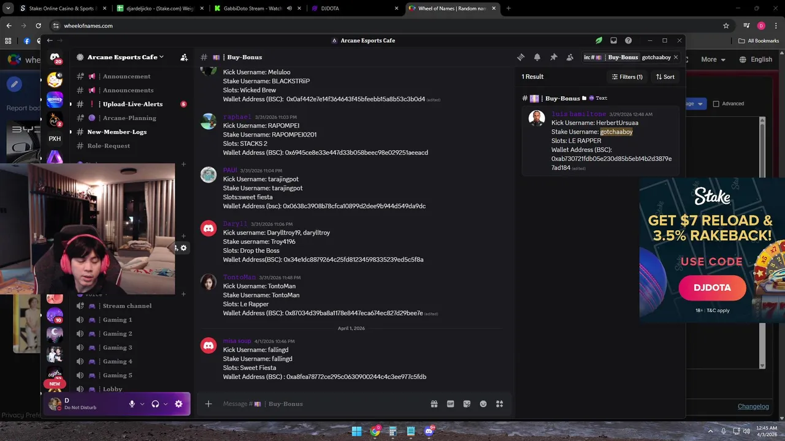The height and width of the screenshot is (441, 785).
Task: Open a new Chrome tab
Action: click(x=508, y=9)
